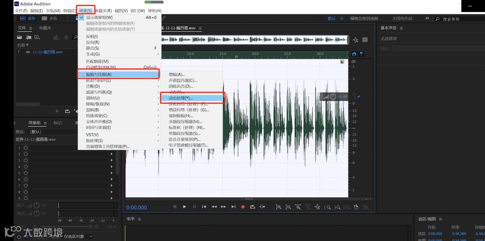
Task: Toggle power for effect slot 1
Action: [26, 147]
